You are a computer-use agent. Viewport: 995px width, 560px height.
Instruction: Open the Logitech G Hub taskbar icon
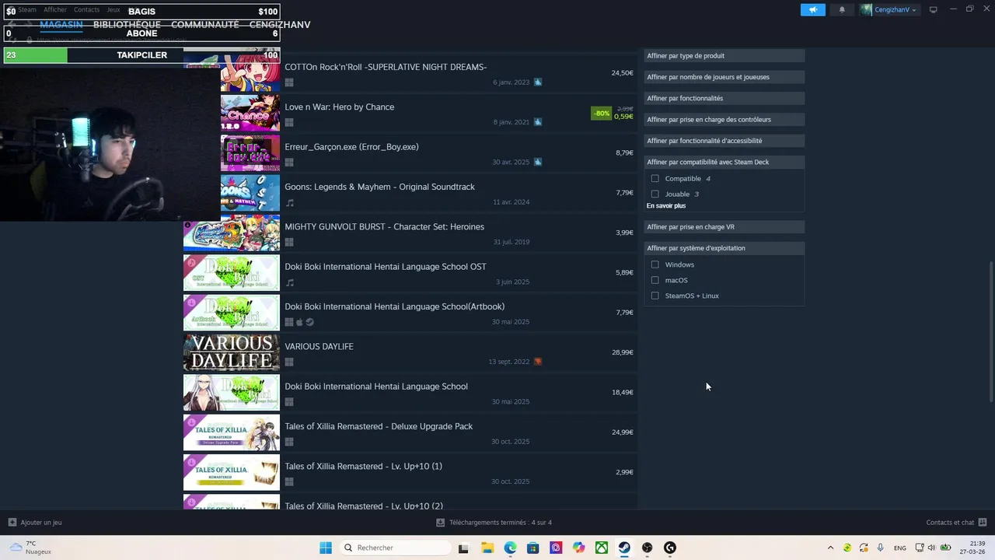pos(670,548)
